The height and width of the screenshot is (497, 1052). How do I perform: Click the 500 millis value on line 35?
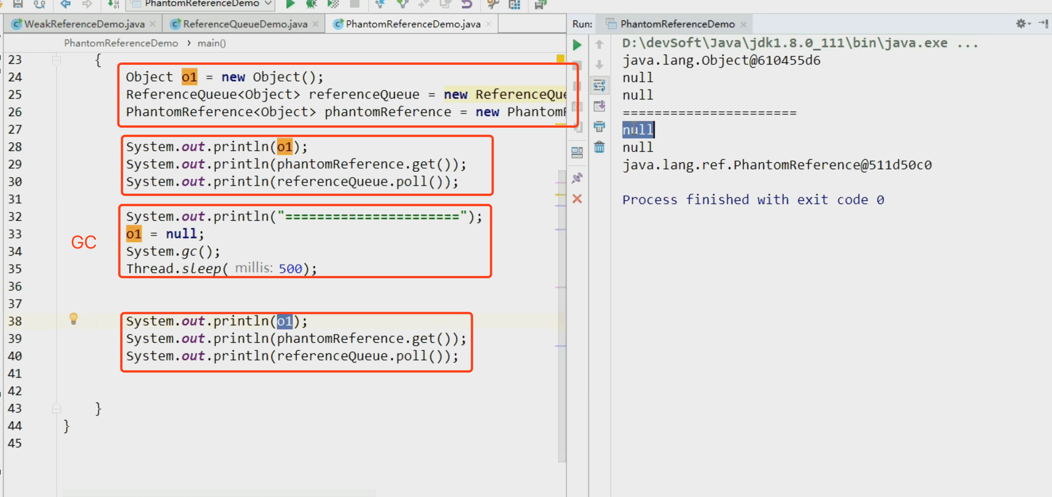[x=290, y=269]
